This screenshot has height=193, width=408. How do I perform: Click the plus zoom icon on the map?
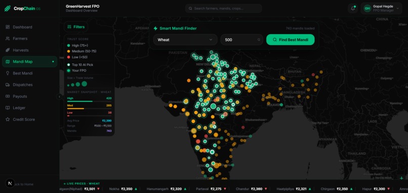[x=401, y=178]
